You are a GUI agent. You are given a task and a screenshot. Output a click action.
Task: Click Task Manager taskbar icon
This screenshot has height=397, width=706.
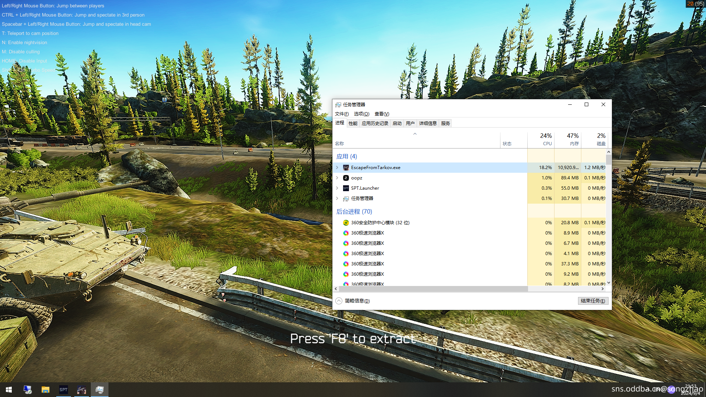100,390
